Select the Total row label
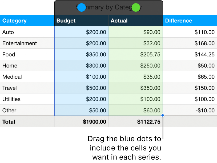This screenshot has height=163, width=217. (9, 122)
